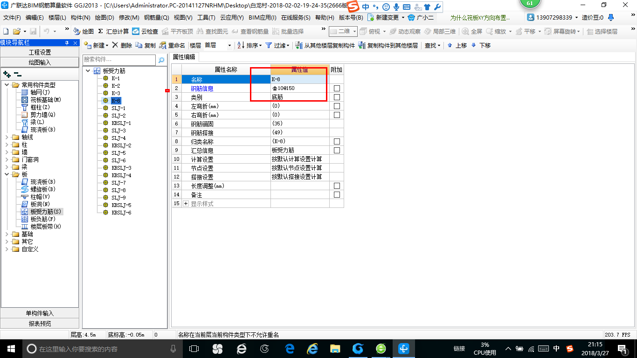Toggle 附加 checkbox for 钢筋信息 row
This screenshot has width=637, height=358.
tap(337, 88)
